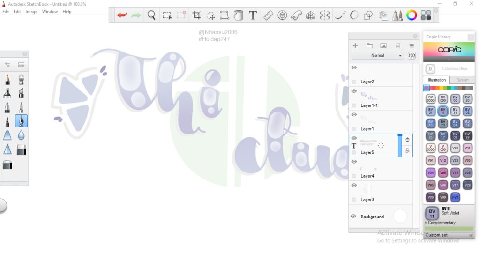
Task: Pick the FV2 Copic swatch
Action: click(x=455, y=197)
